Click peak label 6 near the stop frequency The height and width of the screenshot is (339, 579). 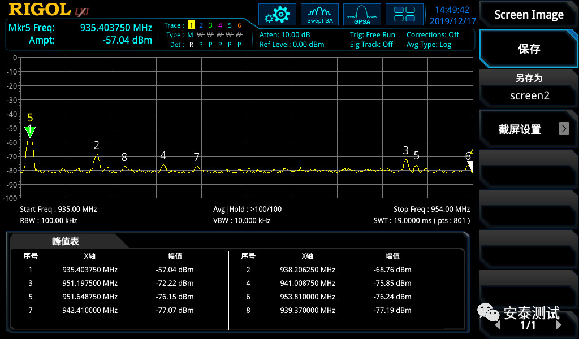[x=468, y=156]
